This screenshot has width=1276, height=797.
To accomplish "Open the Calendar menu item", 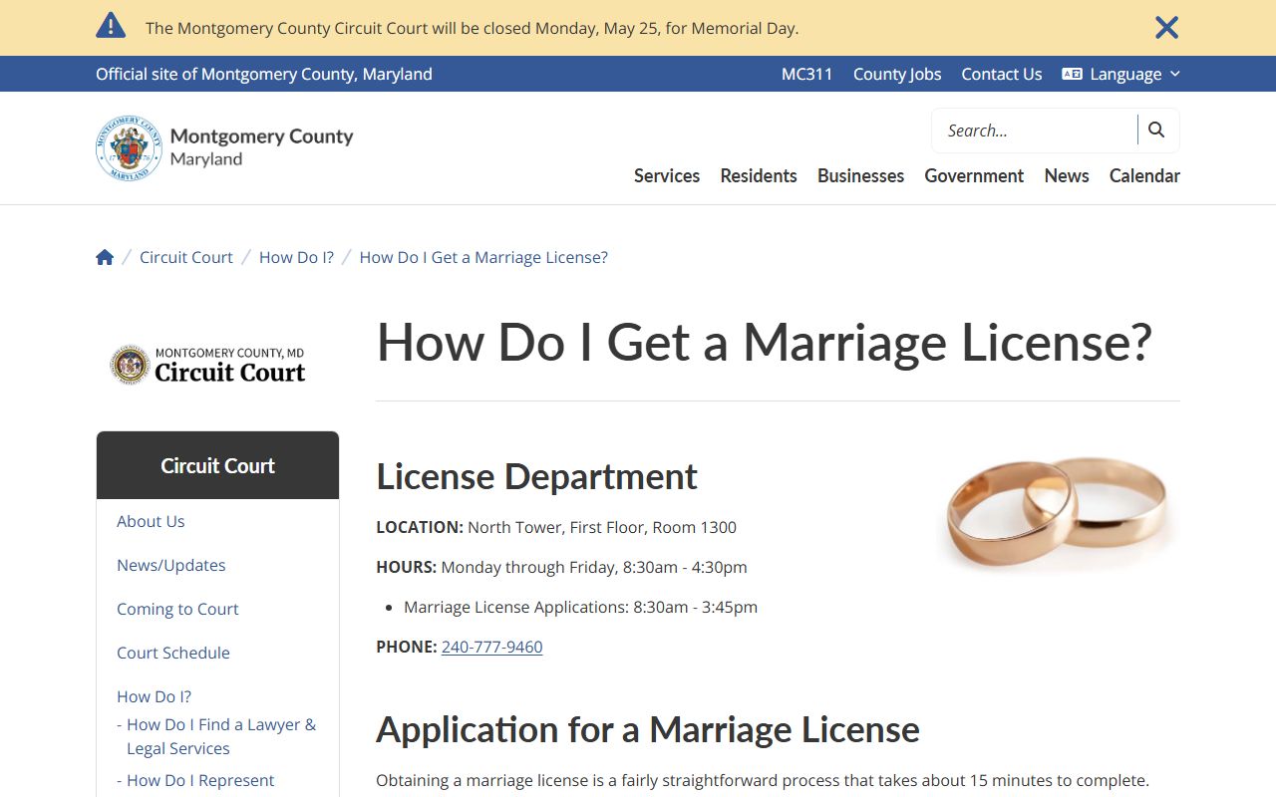I will (x=1144, y=175).
